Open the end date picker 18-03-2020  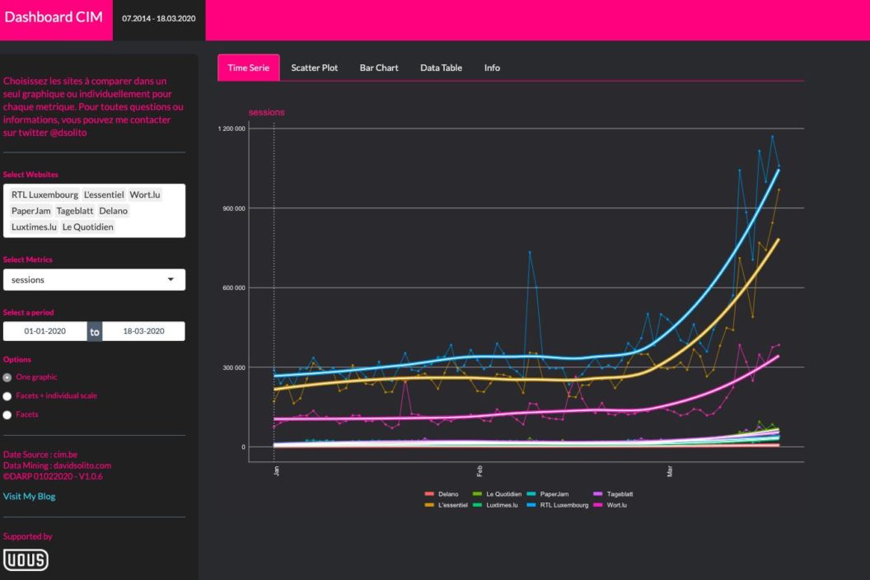pos(143,331)
